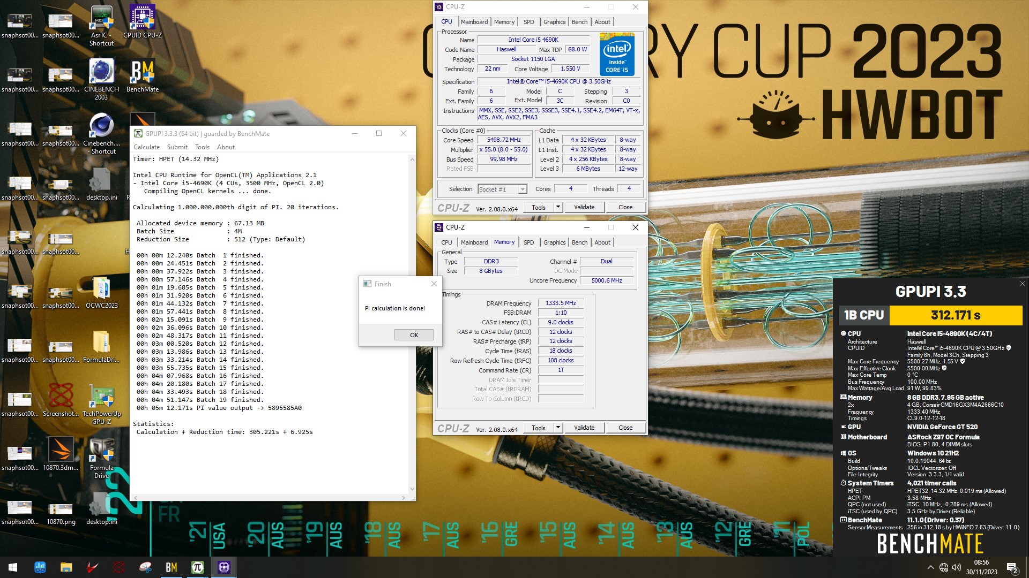Screen dimensions: 1029x578
Task: Click the taskbar clock showing 08:56
Action: coord(981,567)
